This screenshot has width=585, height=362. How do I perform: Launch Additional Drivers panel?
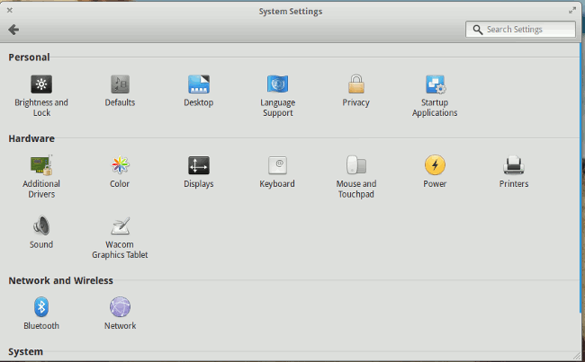41,166
